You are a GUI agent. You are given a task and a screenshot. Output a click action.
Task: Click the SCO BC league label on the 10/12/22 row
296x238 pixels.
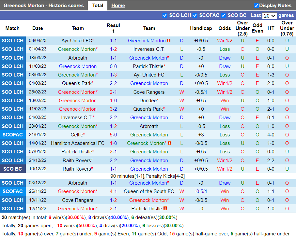(x=13, y=169)
